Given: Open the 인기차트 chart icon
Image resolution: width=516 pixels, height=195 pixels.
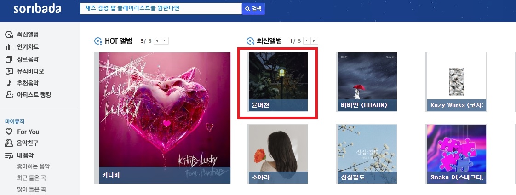Looking at the screenshot, I should click(9, 47).
